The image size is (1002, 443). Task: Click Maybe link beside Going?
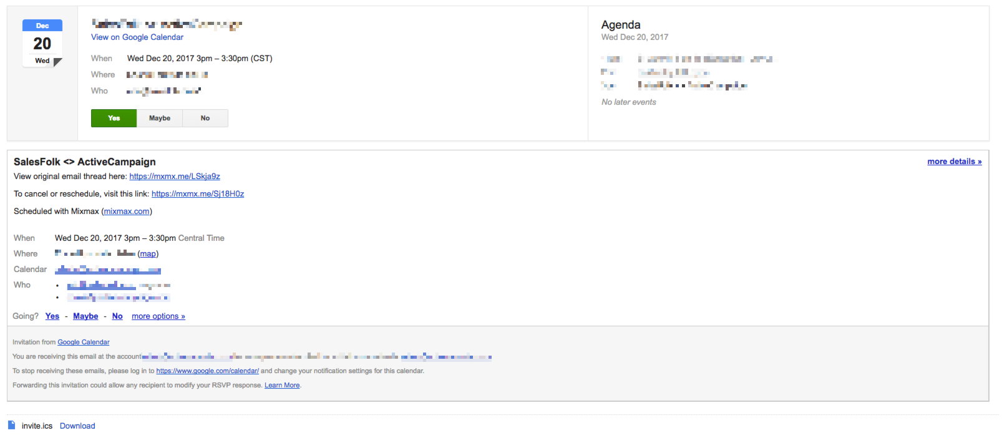(85, 316)
